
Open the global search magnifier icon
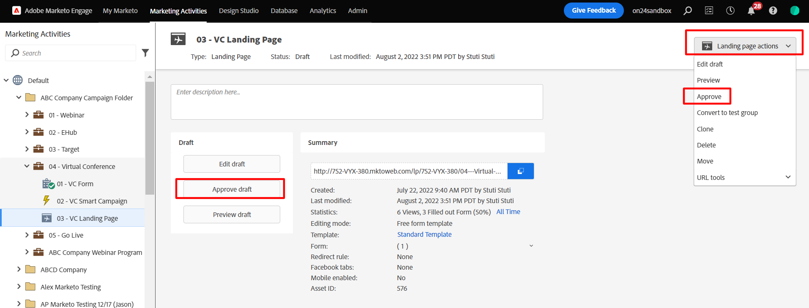click(688, 11)
